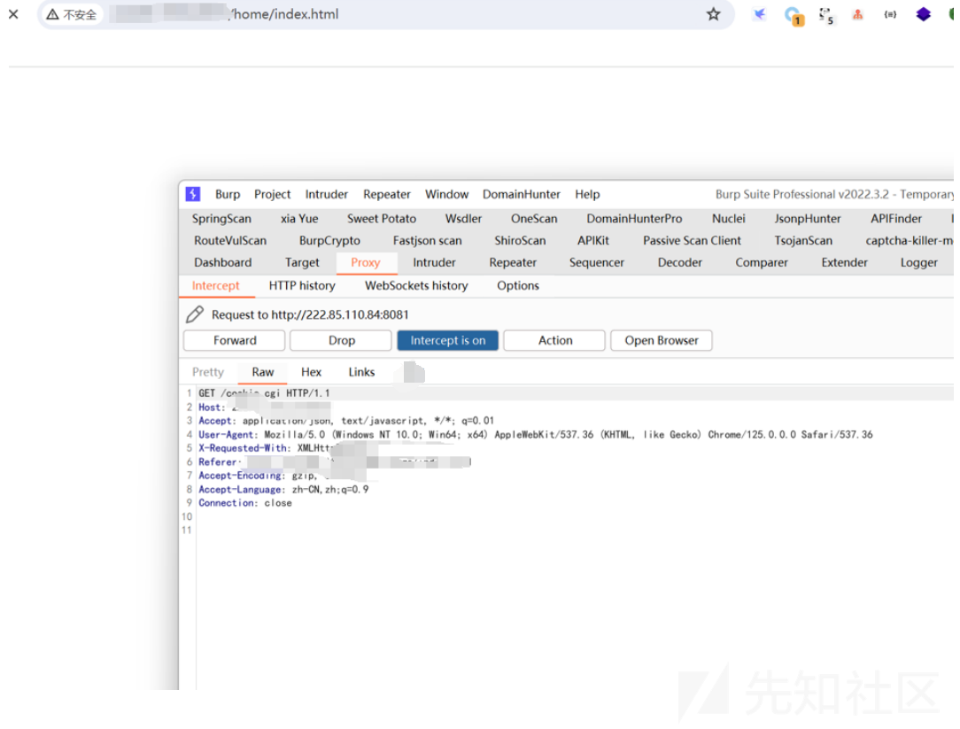The height and width of the screenshot is (729, 960).
Task: Open the Intruder menu in the menu bar
Action: pyautogui.click(x=326, y=194)
